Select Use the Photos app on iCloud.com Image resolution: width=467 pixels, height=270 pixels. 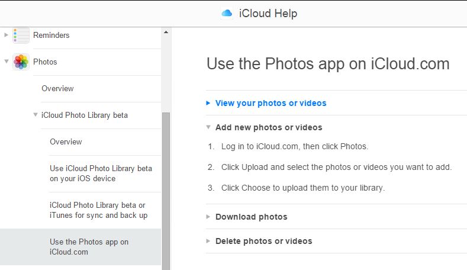pos(89,247)
